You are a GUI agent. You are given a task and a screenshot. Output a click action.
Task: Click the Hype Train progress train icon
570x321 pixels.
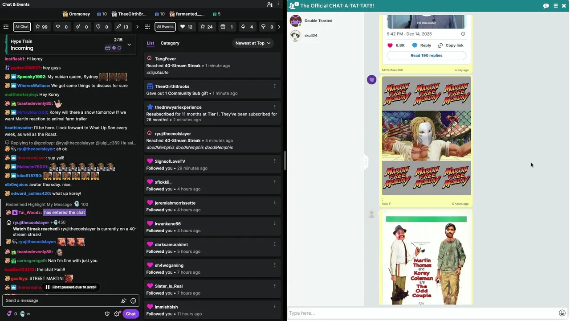tap(108, 48)
